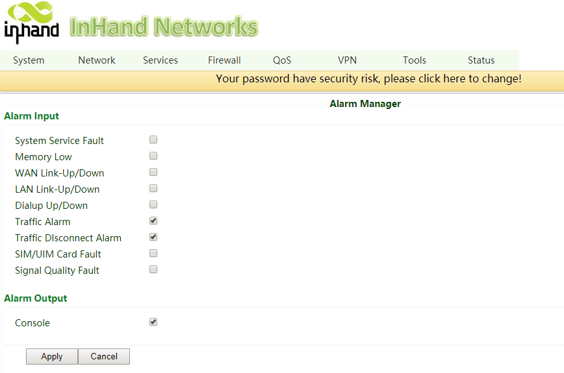The image size is (564, 373).
Task: Click the password security risk warning link
Action: [368, 79]
